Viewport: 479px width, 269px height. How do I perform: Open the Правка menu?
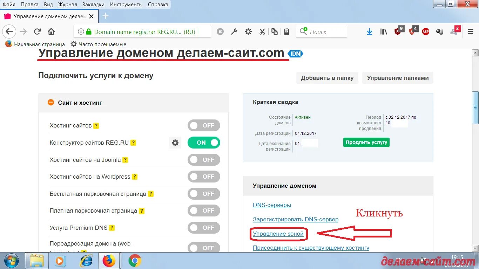pos(30,5)
